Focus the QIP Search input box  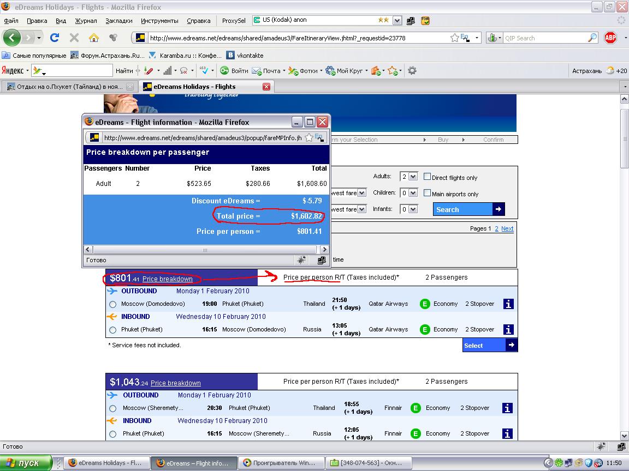(x=545, y=38)
